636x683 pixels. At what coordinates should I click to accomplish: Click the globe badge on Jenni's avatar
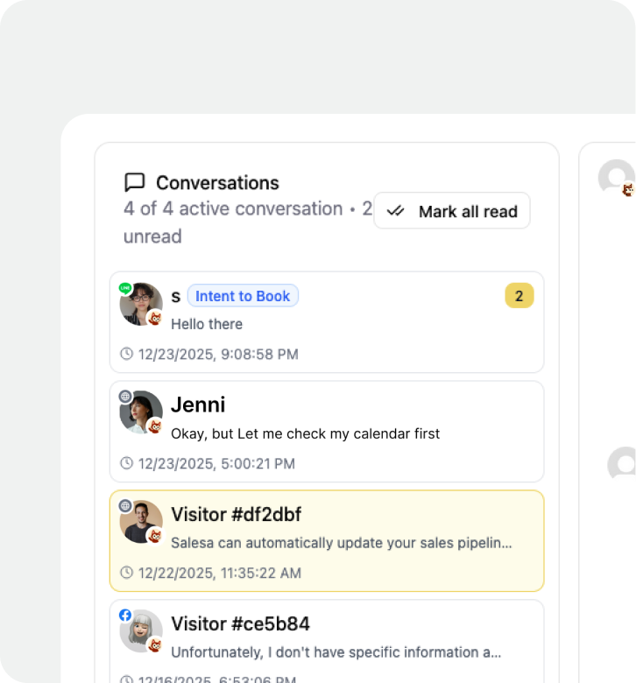pos(125,397)
